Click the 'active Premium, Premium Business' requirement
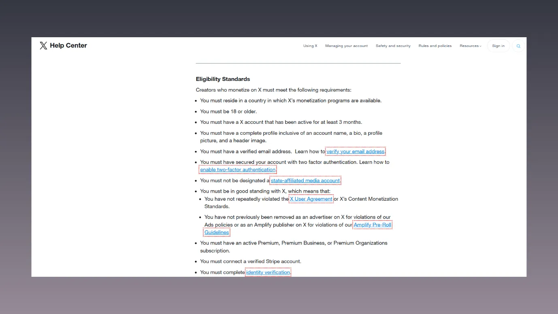 pyautogui.click(x=294, y=247)
